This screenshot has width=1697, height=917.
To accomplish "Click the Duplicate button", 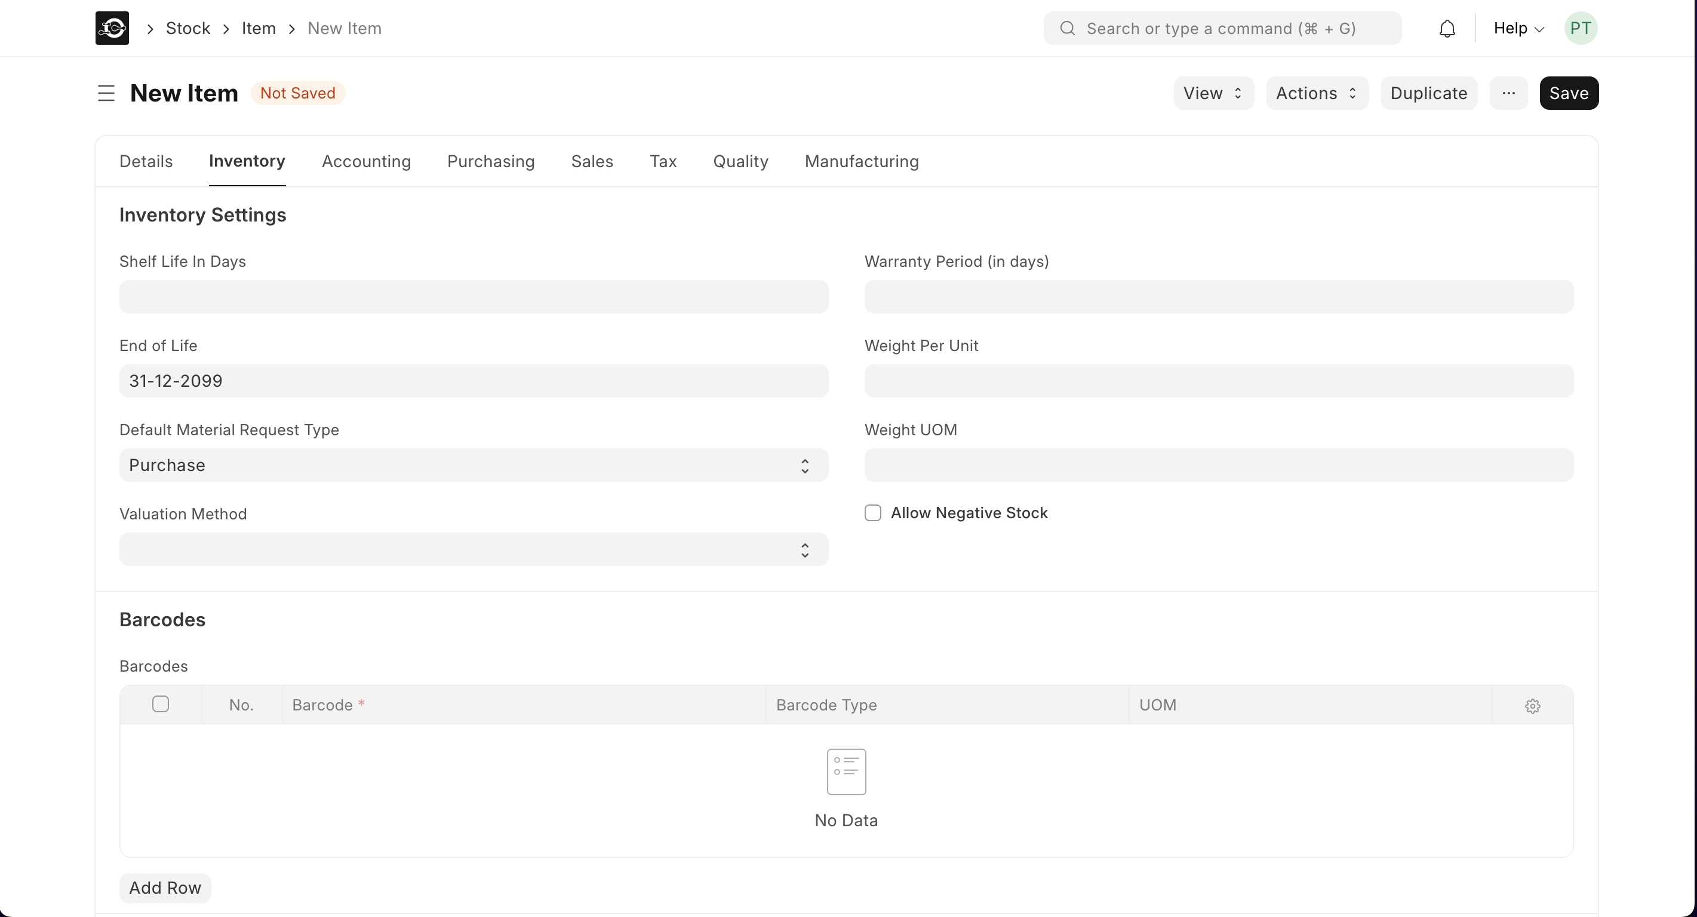I will (1428, 93).
